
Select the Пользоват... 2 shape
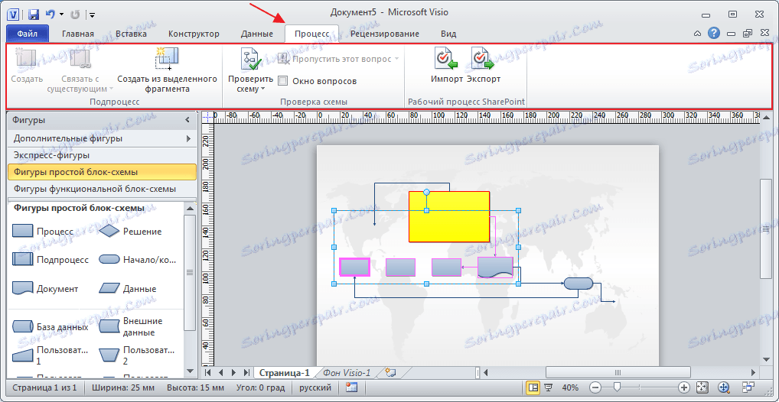[x=138, y=355]
